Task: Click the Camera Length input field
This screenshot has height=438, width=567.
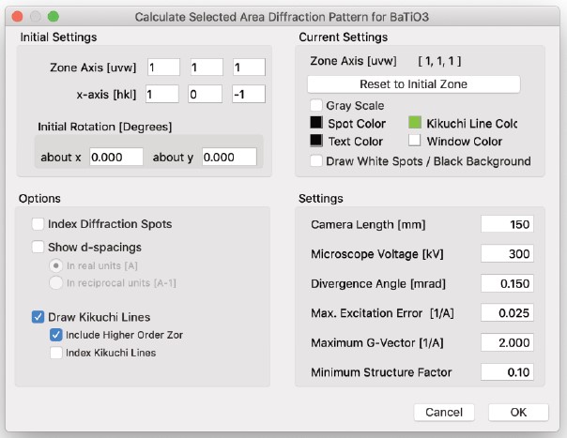Action: point(507,224)
